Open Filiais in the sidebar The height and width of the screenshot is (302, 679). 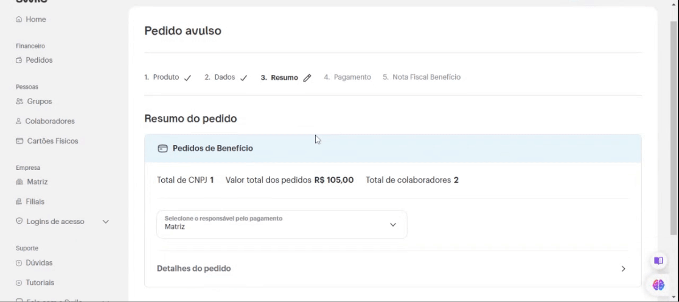tap(30, 202)
